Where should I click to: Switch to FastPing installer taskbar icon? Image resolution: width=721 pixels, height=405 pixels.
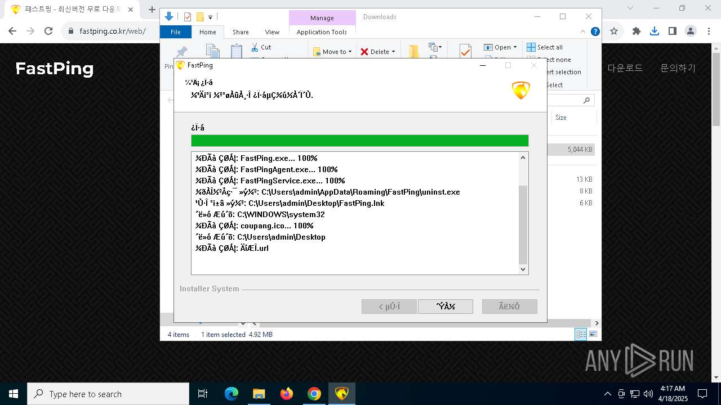[342, 394]
